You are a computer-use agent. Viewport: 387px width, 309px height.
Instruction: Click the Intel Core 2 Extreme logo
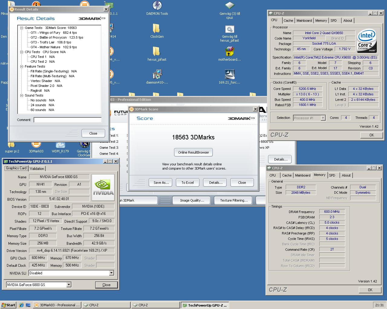(x=367, y=40)
